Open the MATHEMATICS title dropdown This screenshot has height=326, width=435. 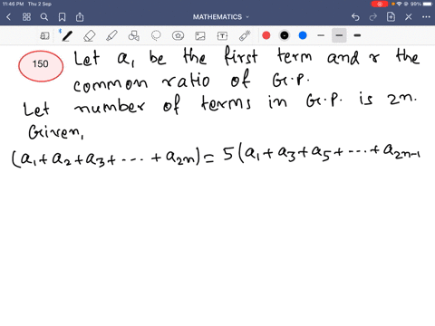click(x=221, y=17)
